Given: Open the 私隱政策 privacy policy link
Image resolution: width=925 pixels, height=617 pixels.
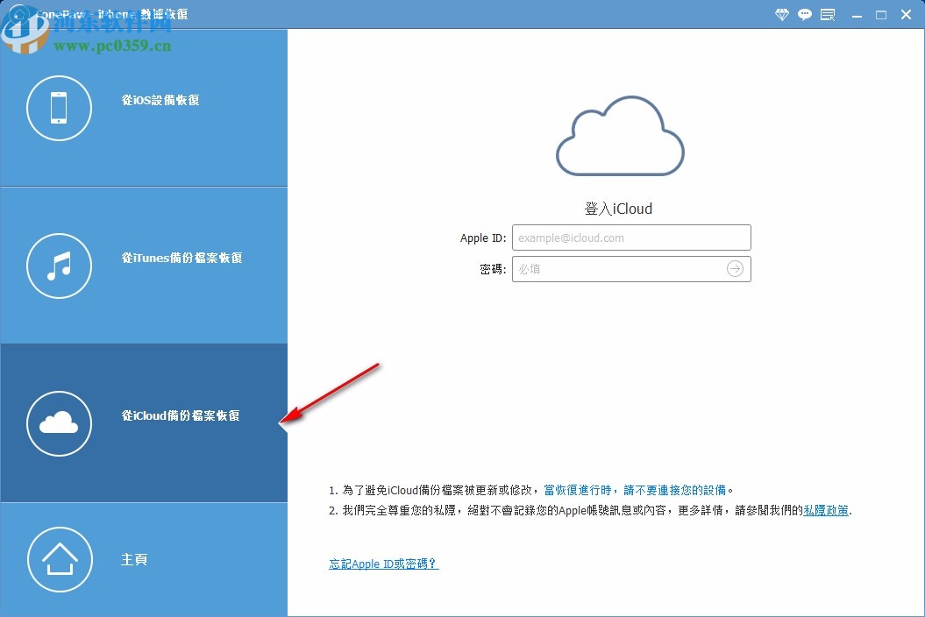Looking at the screenshot, I should (825, 510).
